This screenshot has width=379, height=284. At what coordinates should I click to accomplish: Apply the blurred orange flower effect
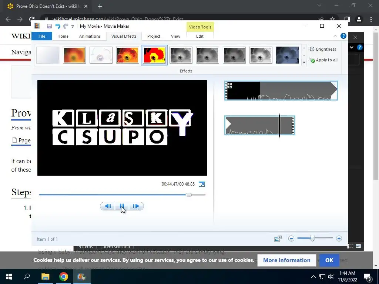click(x=74, y=55)
